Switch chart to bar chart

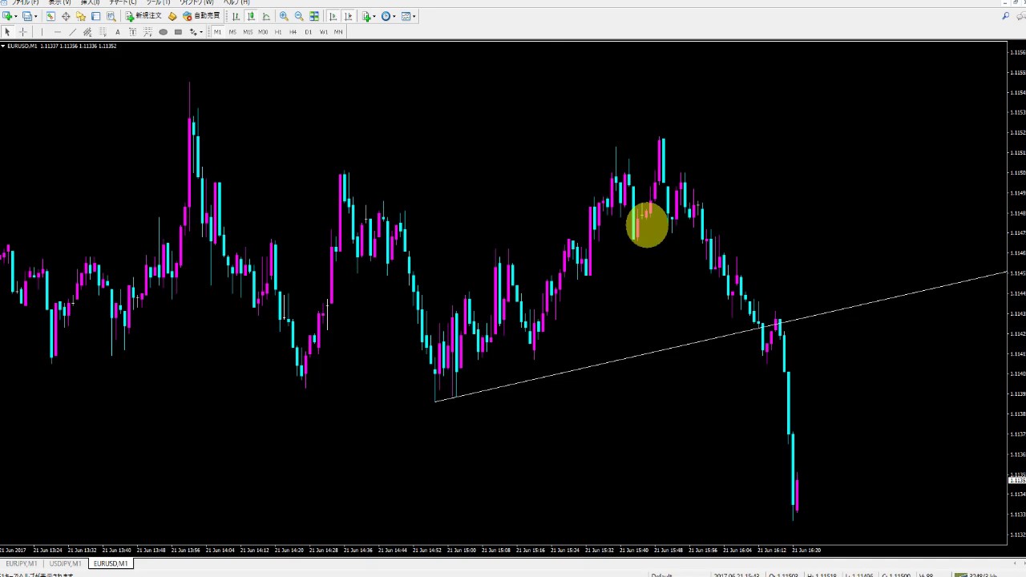tap(236, 16)
